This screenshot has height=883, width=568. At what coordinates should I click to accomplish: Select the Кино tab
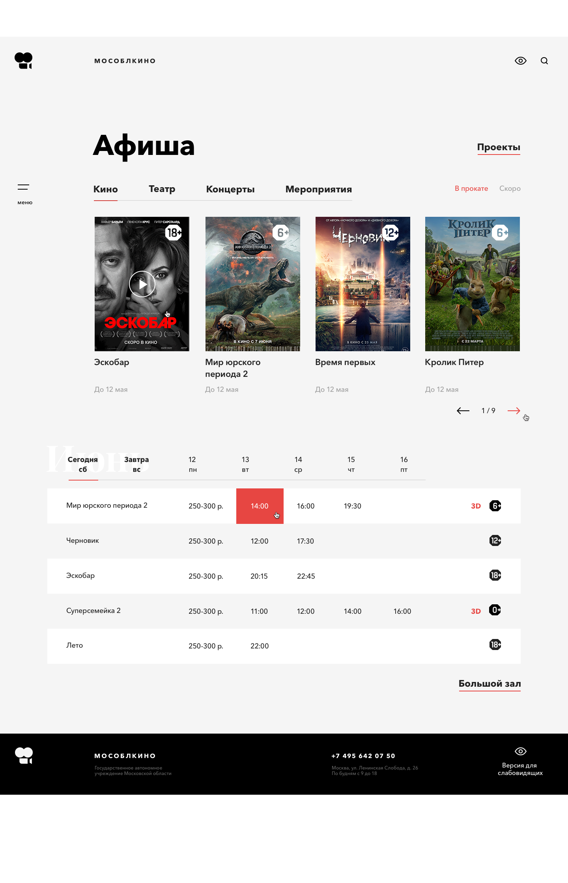[x=106, y=189]
